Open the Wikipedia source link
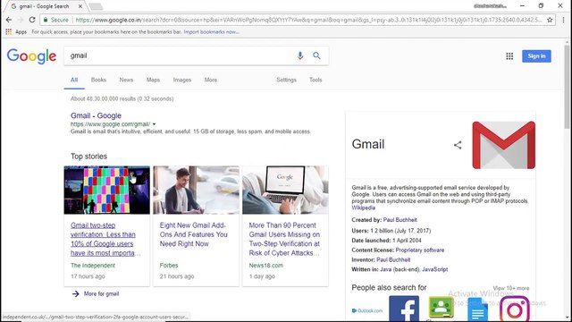This screenshot has width=572, height=322. [x=364, y=208]
